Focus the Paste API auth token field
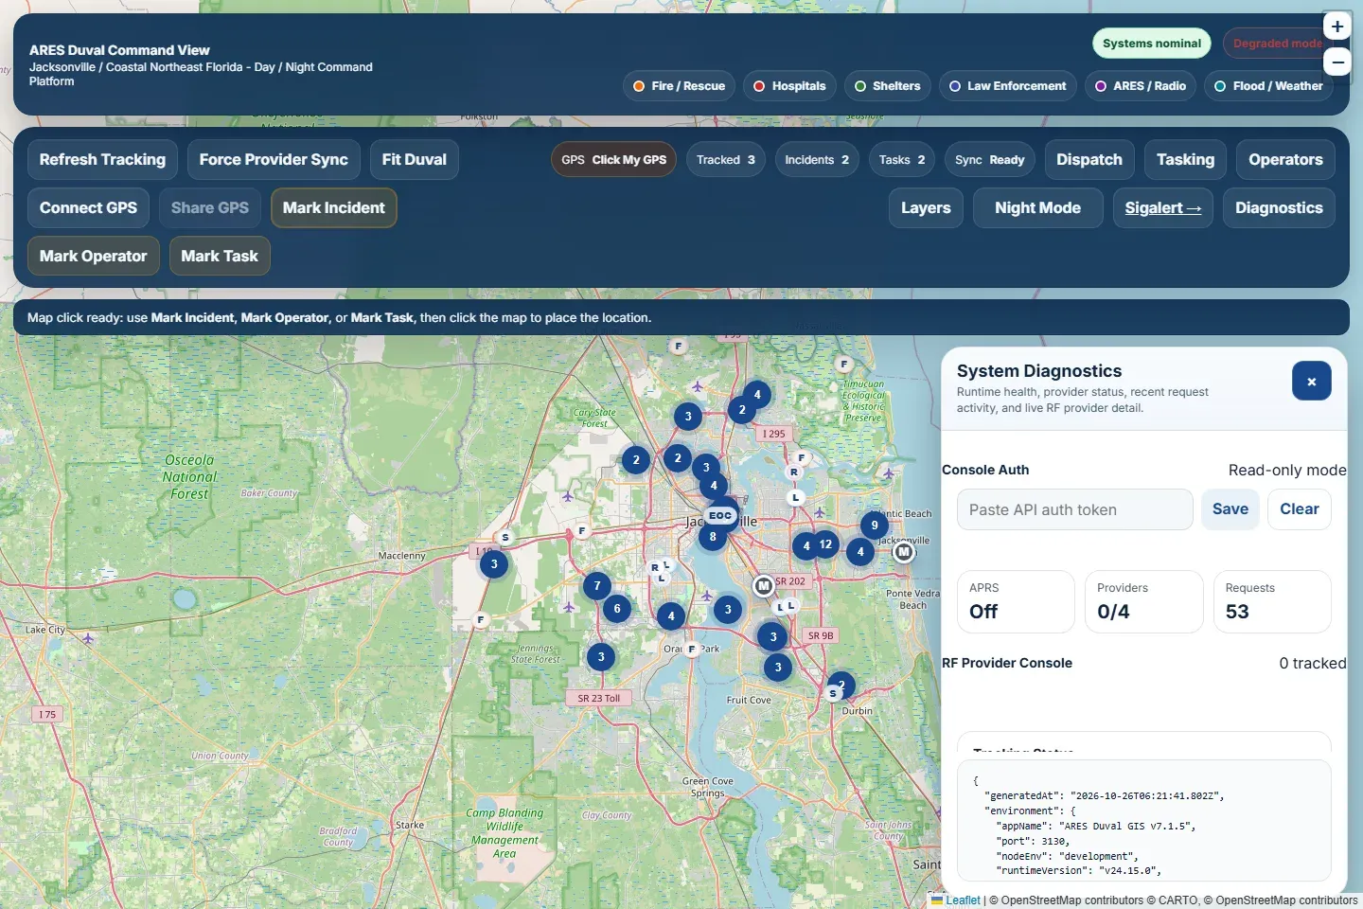The height and width of the screenshot is (909, 1363). click(x=1075, y=509)
